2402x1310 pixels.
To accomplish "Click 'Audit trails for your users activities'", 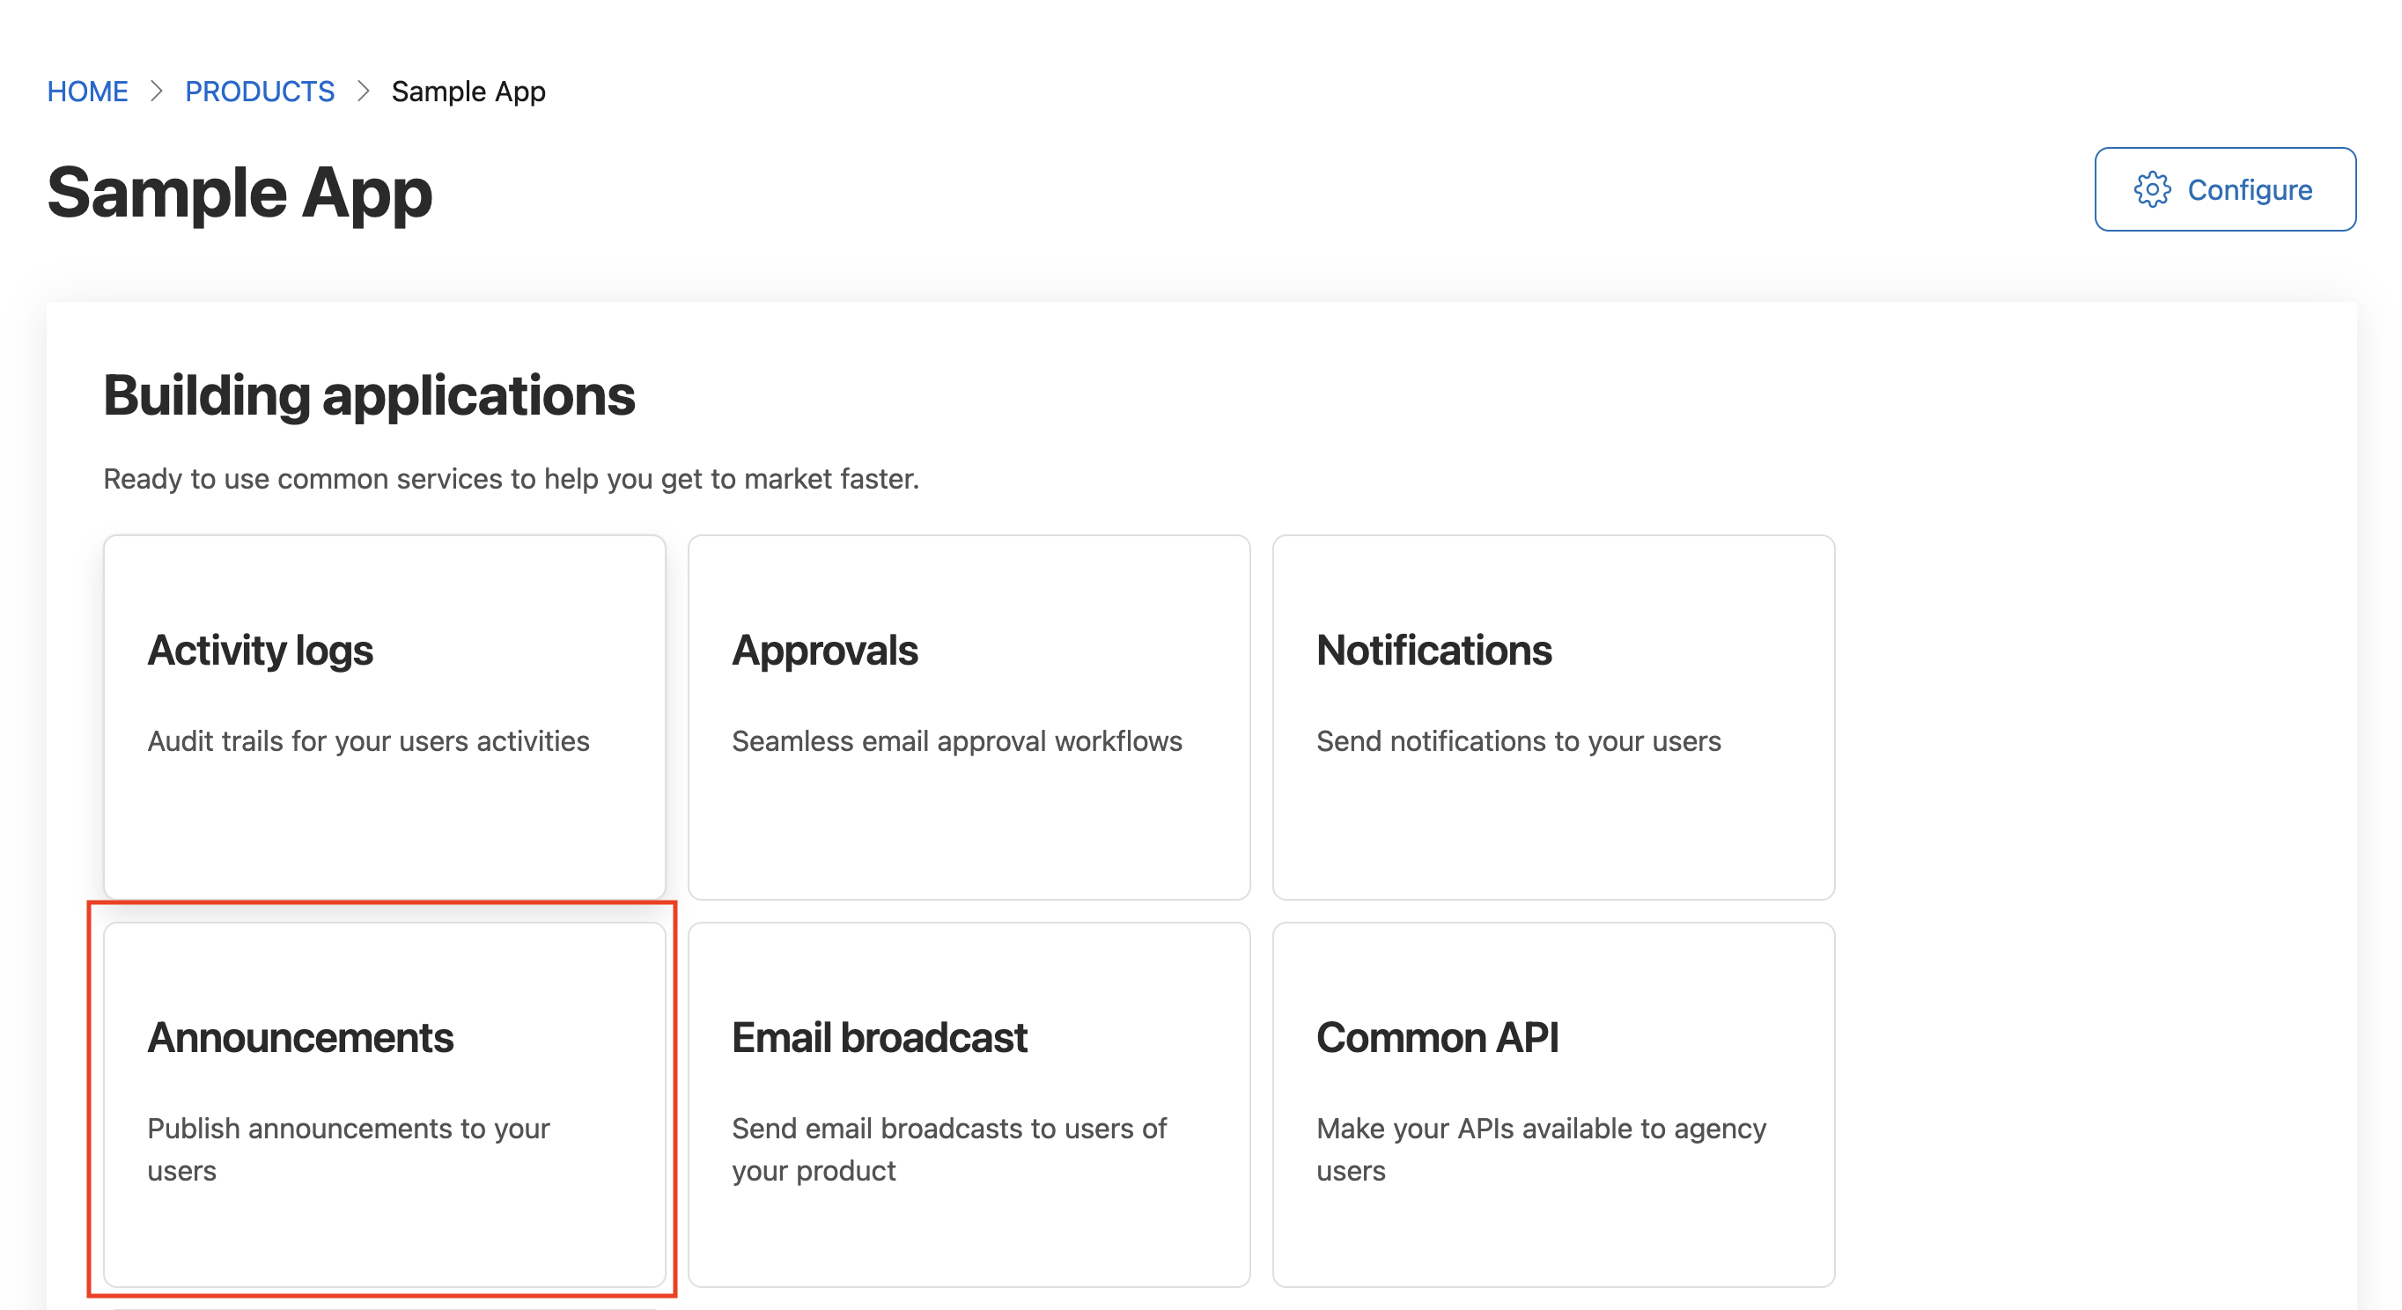I will click(x=368, y=741).
